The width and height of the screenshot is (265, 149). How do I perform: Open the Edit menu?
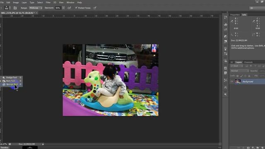tap(8, 2)
